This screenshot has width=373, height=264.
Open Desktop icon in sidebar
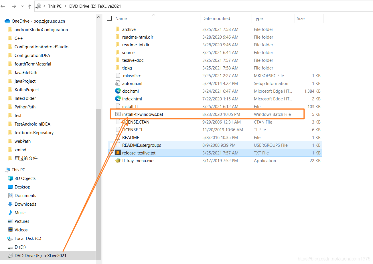pyautogui.click(x=10, y=187)
